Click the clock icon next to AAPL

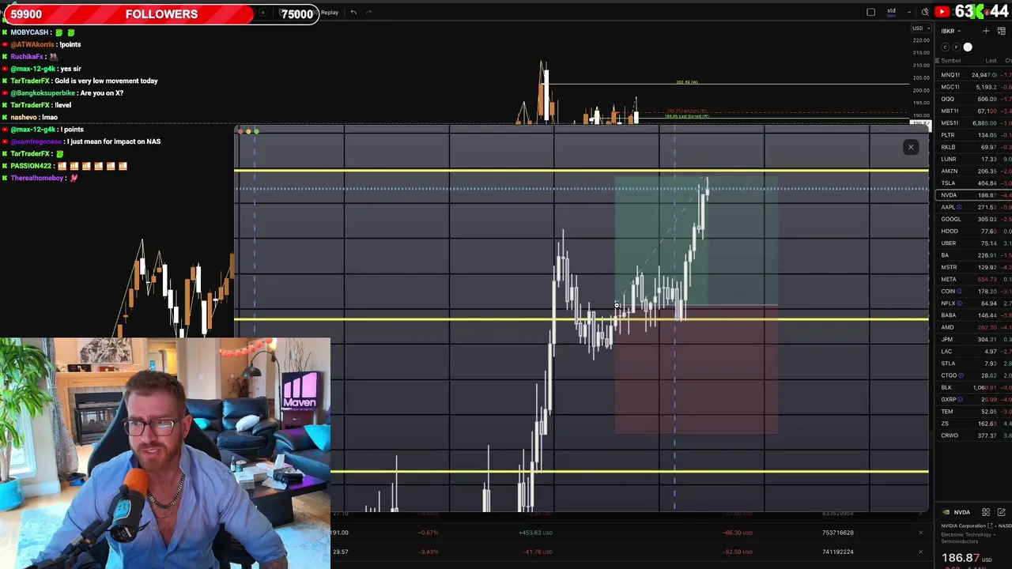click(959, 207)
